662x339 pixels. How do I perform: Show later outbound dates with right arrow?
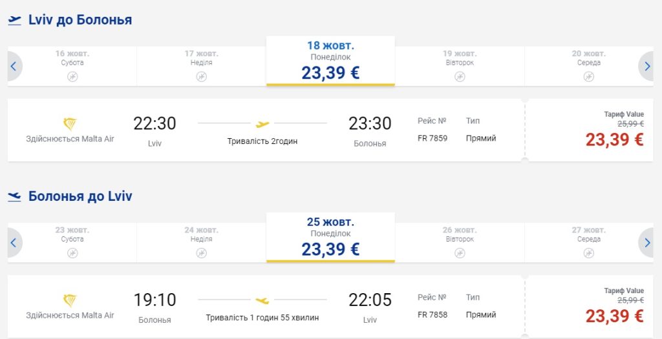coord(648,66)
